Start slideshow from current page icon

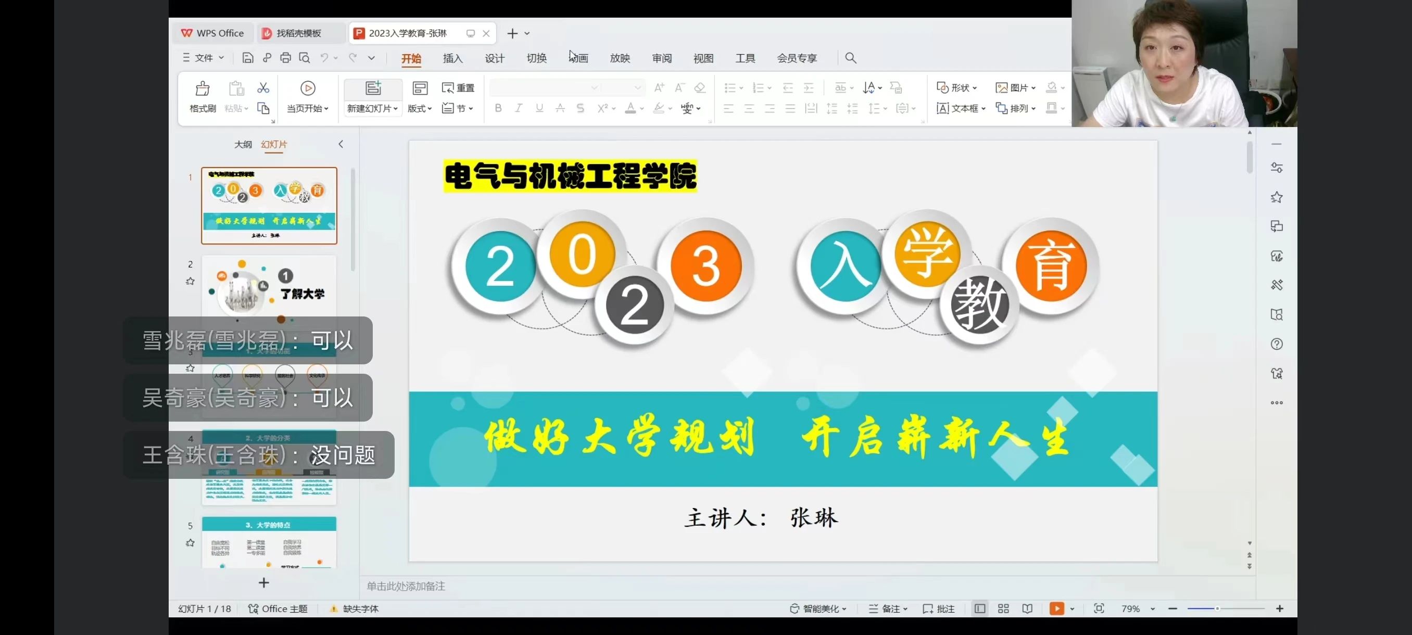pyautogui.click(x=308, y=88)
